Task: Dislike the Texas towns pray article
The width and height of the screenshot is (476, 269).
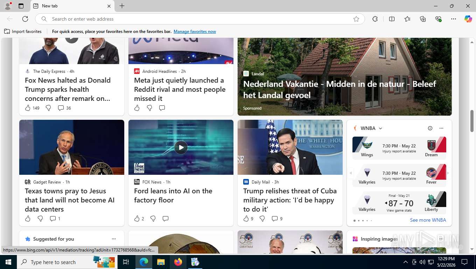Action: (x=40, y=219)
